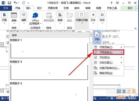Click the Ribbon Display Options icon
This screenshot has height=101, width=139.
tap(117, 3)
